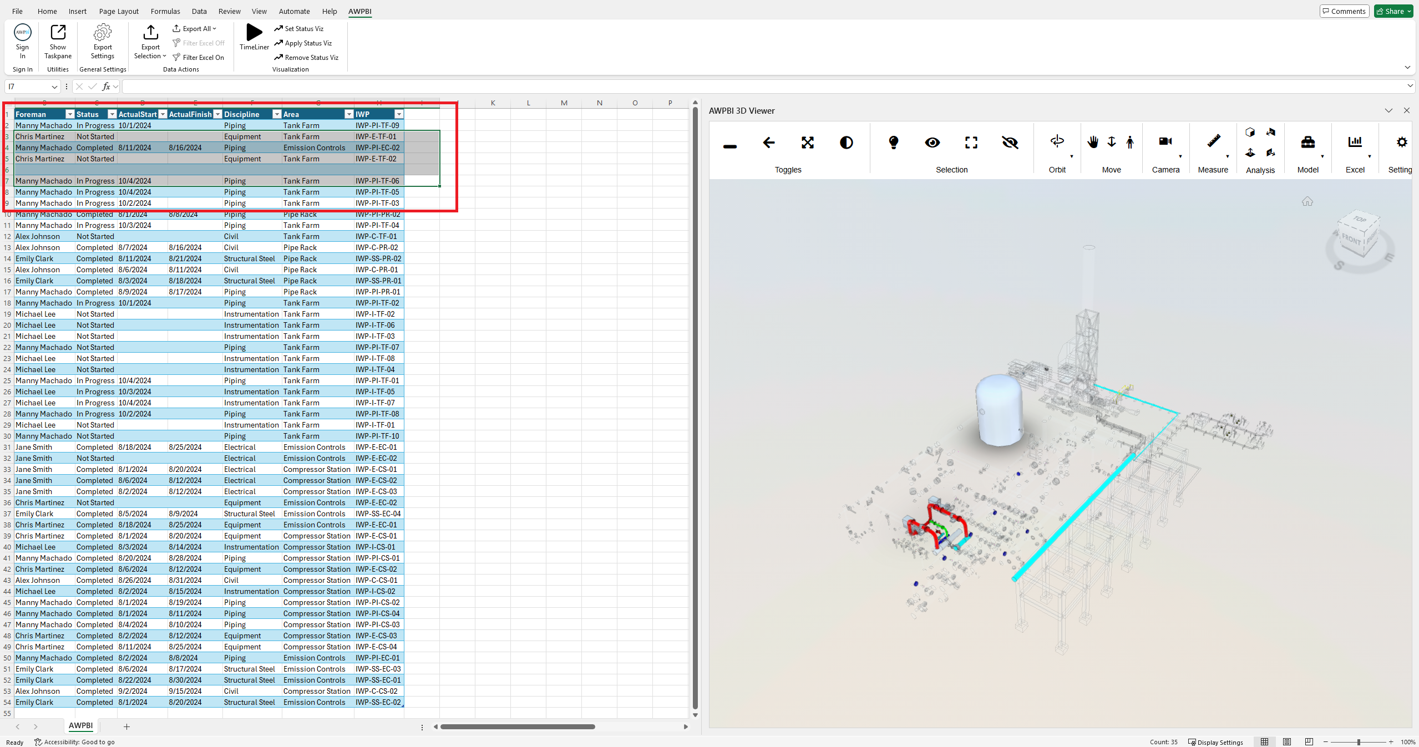Open the viewer Excel dropdown arrow
The image size is (1419, 747).
point(1370,156)
